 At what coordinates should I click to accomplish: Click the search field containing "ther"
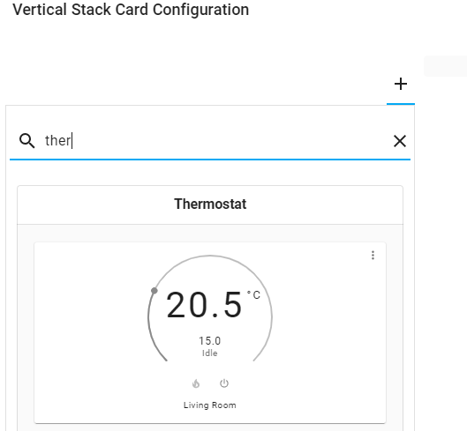(210, 141)
